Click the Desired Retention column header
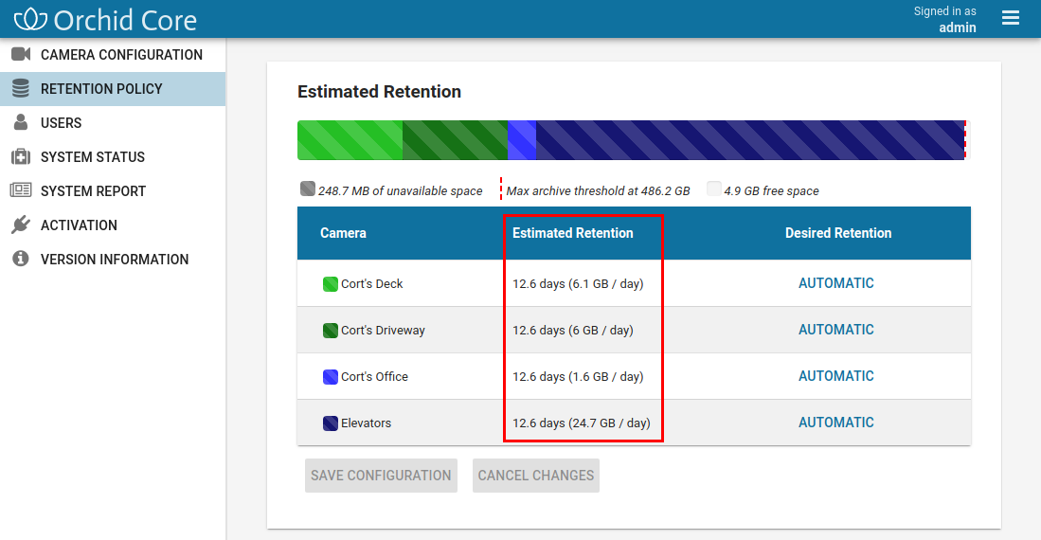 tap(838, 233)
